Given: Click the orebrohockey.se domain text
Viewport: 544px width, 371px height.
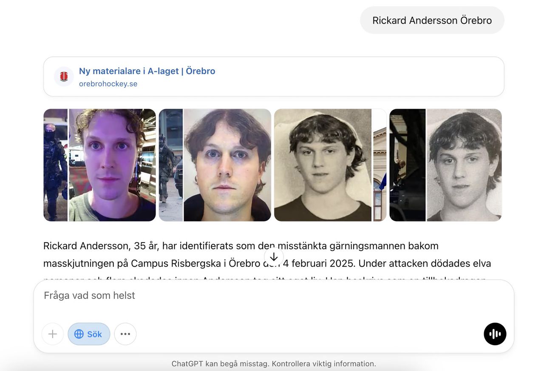Looking at the screenshot, I should (x=108, y=84).
